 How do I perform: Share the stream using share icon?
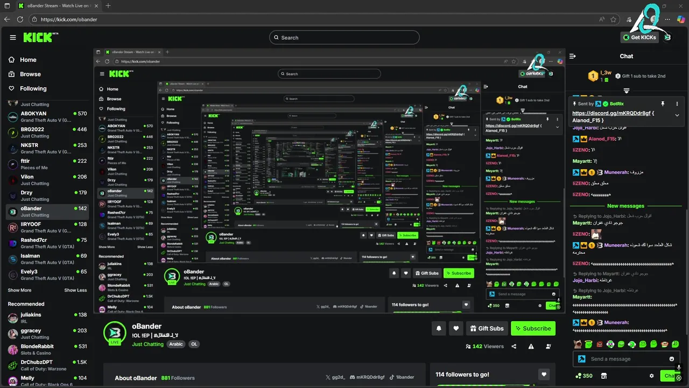pyautogui.click(x=514, y=347)
